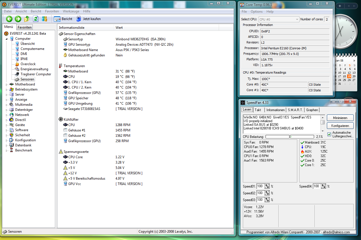361x240 pixels.
Task: Switch to the Menü tab in EVEREST
Action: (9, 27)
